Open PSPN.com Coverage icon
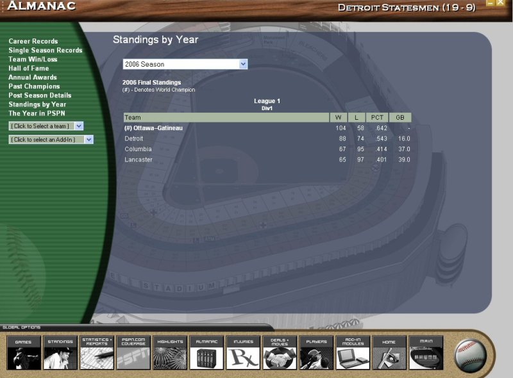 (x=133, y=353)
